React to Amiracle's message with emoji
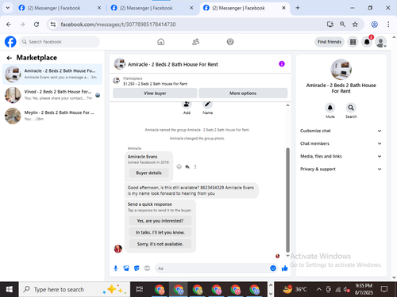Screen dimensions: 397x297 179,166
